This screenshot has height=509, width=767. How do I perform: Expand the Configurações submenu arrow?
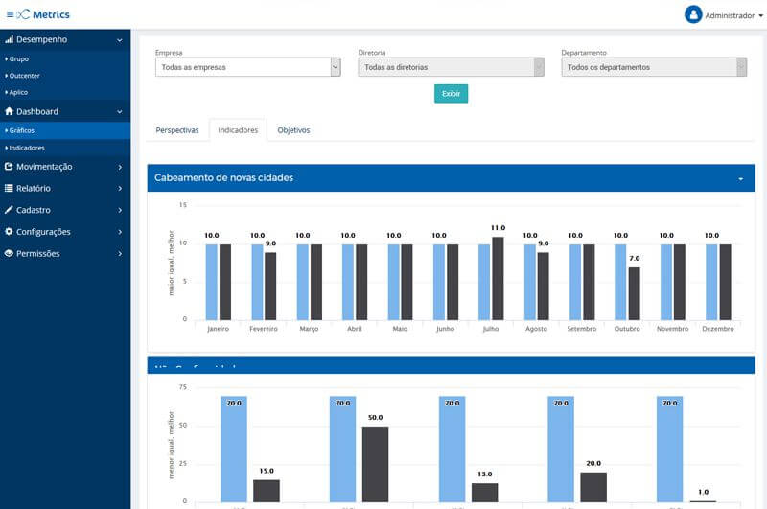[120, 232]
